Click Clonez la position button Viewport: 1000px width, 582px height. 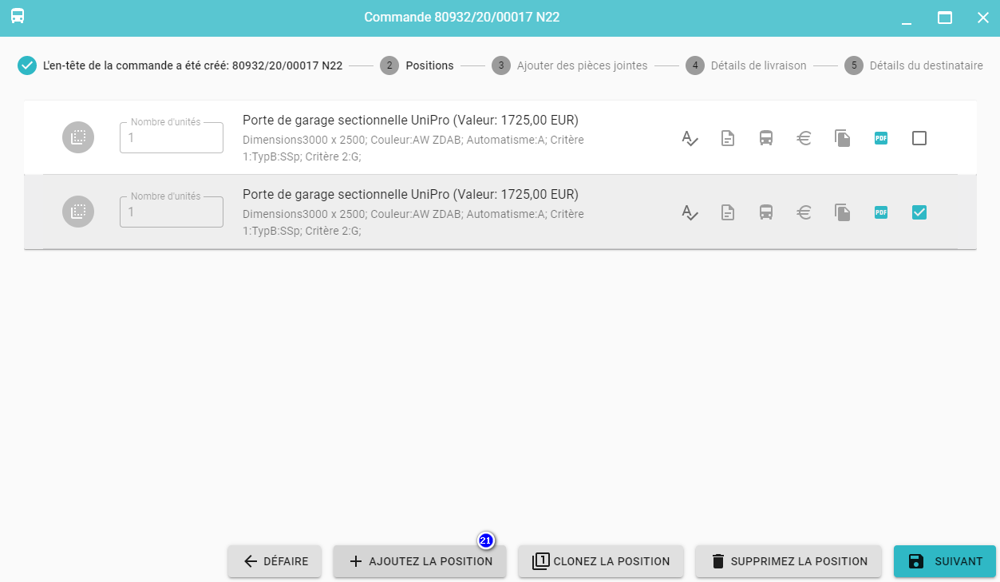[601, 561]
